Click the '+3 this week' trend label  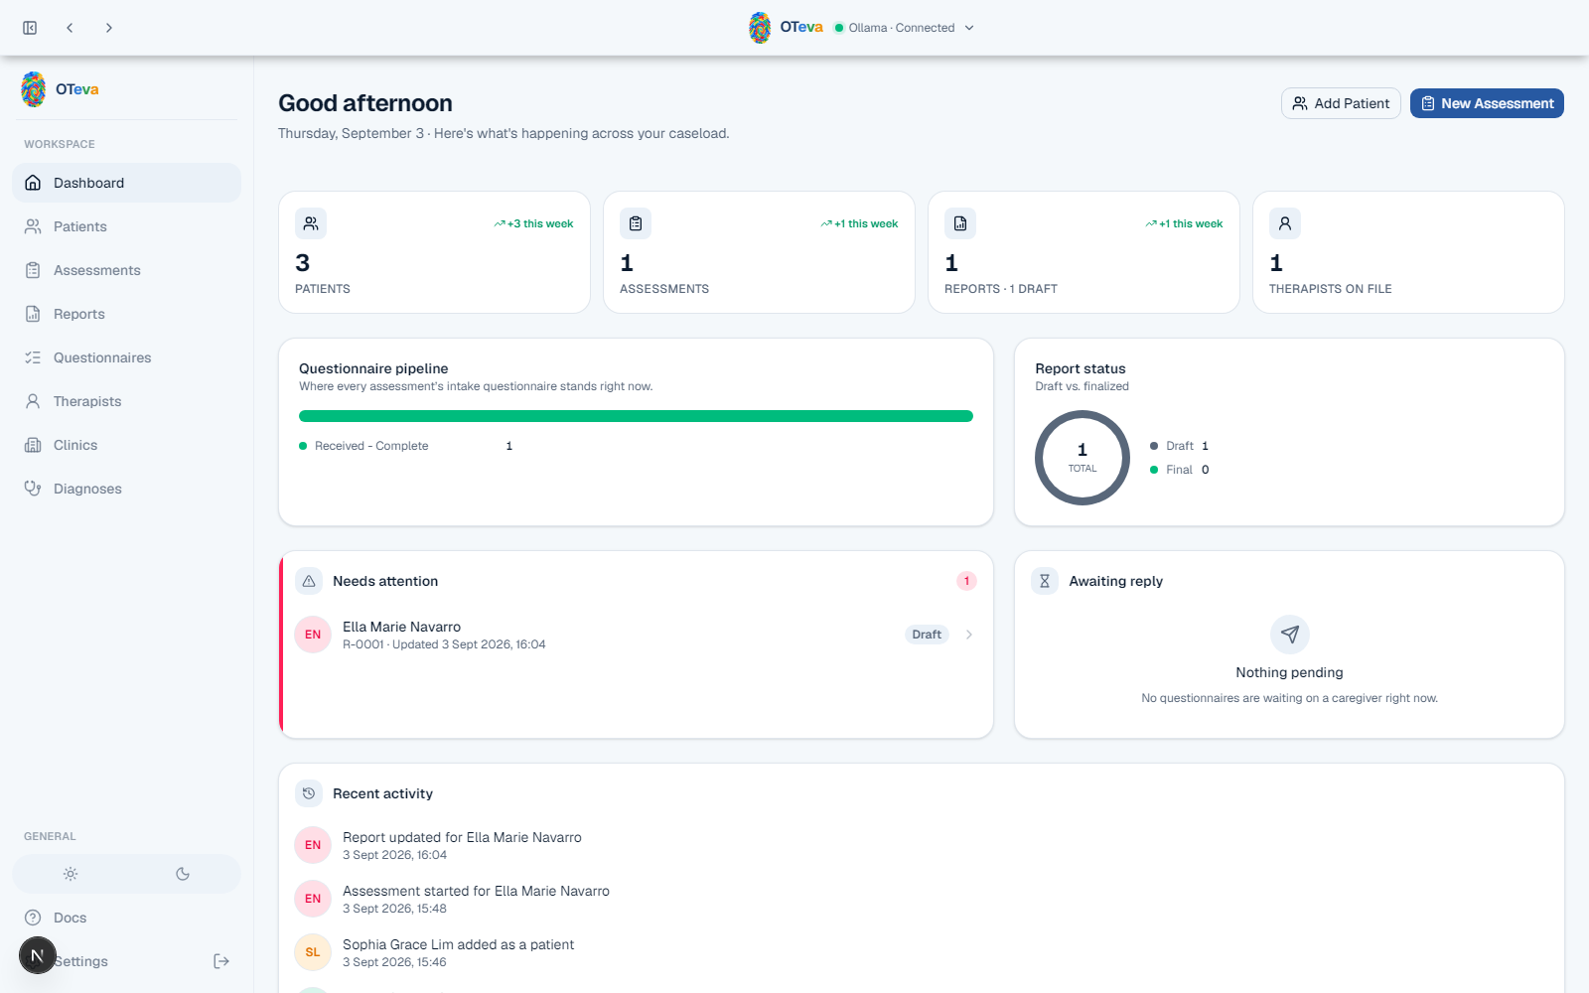click(x=534, y=223)
